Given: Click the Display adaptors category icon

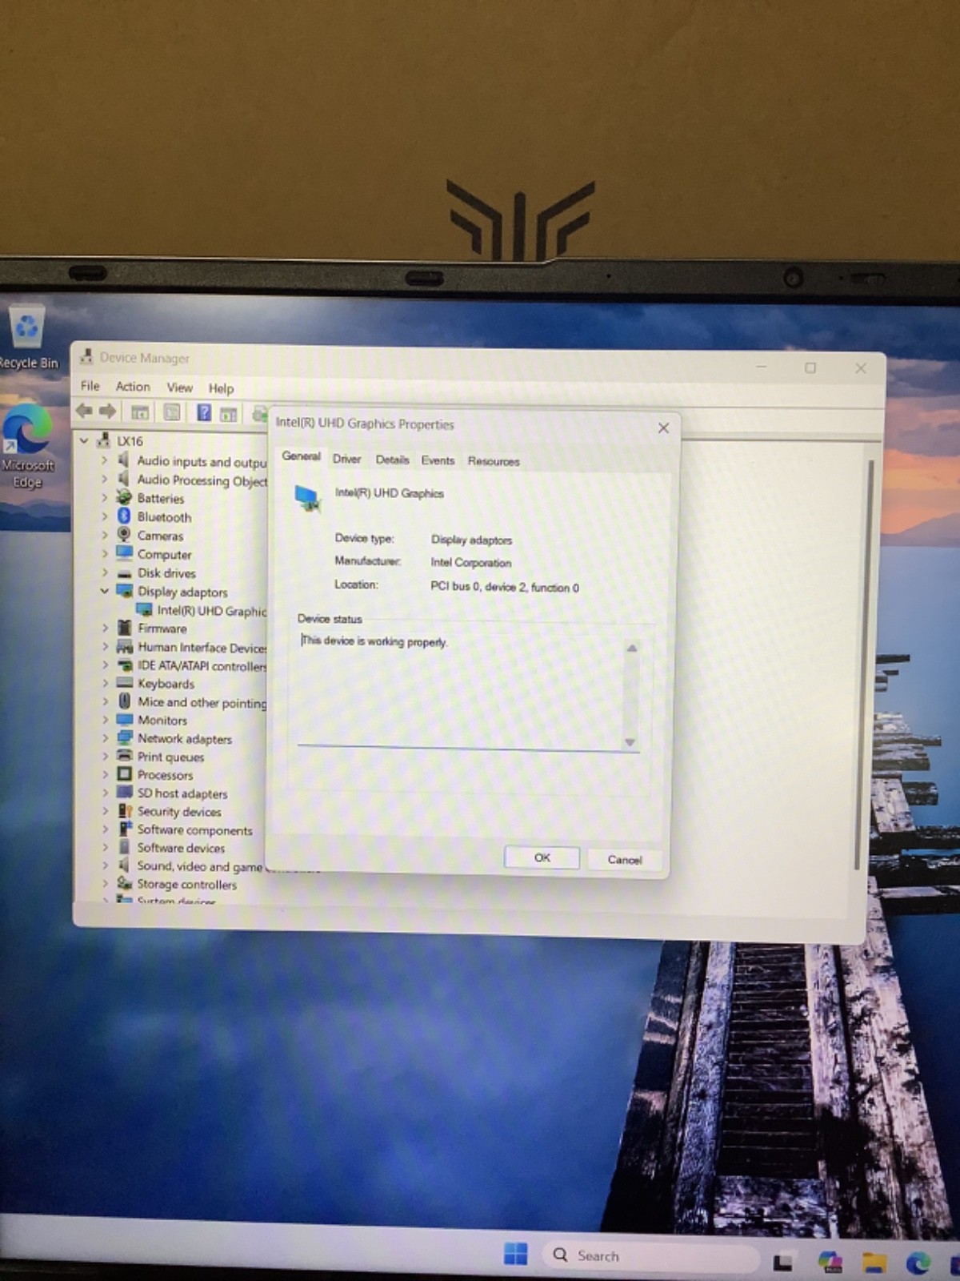Looking at the screenshot, I should pos(124,591).
